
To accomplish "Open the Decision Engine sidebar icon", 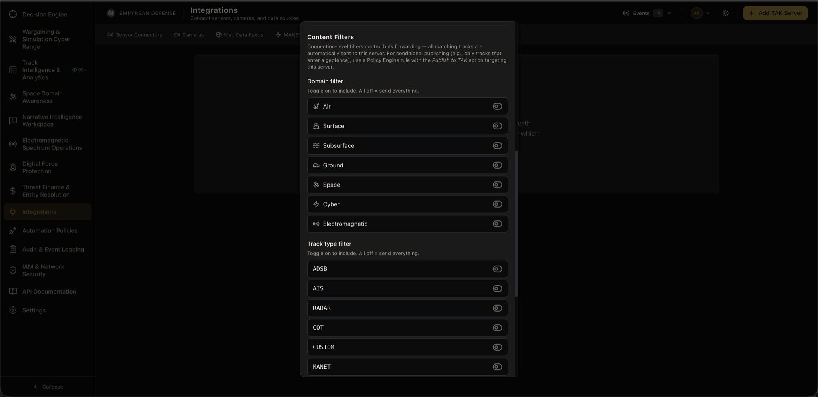I will (x=13, y=14).
